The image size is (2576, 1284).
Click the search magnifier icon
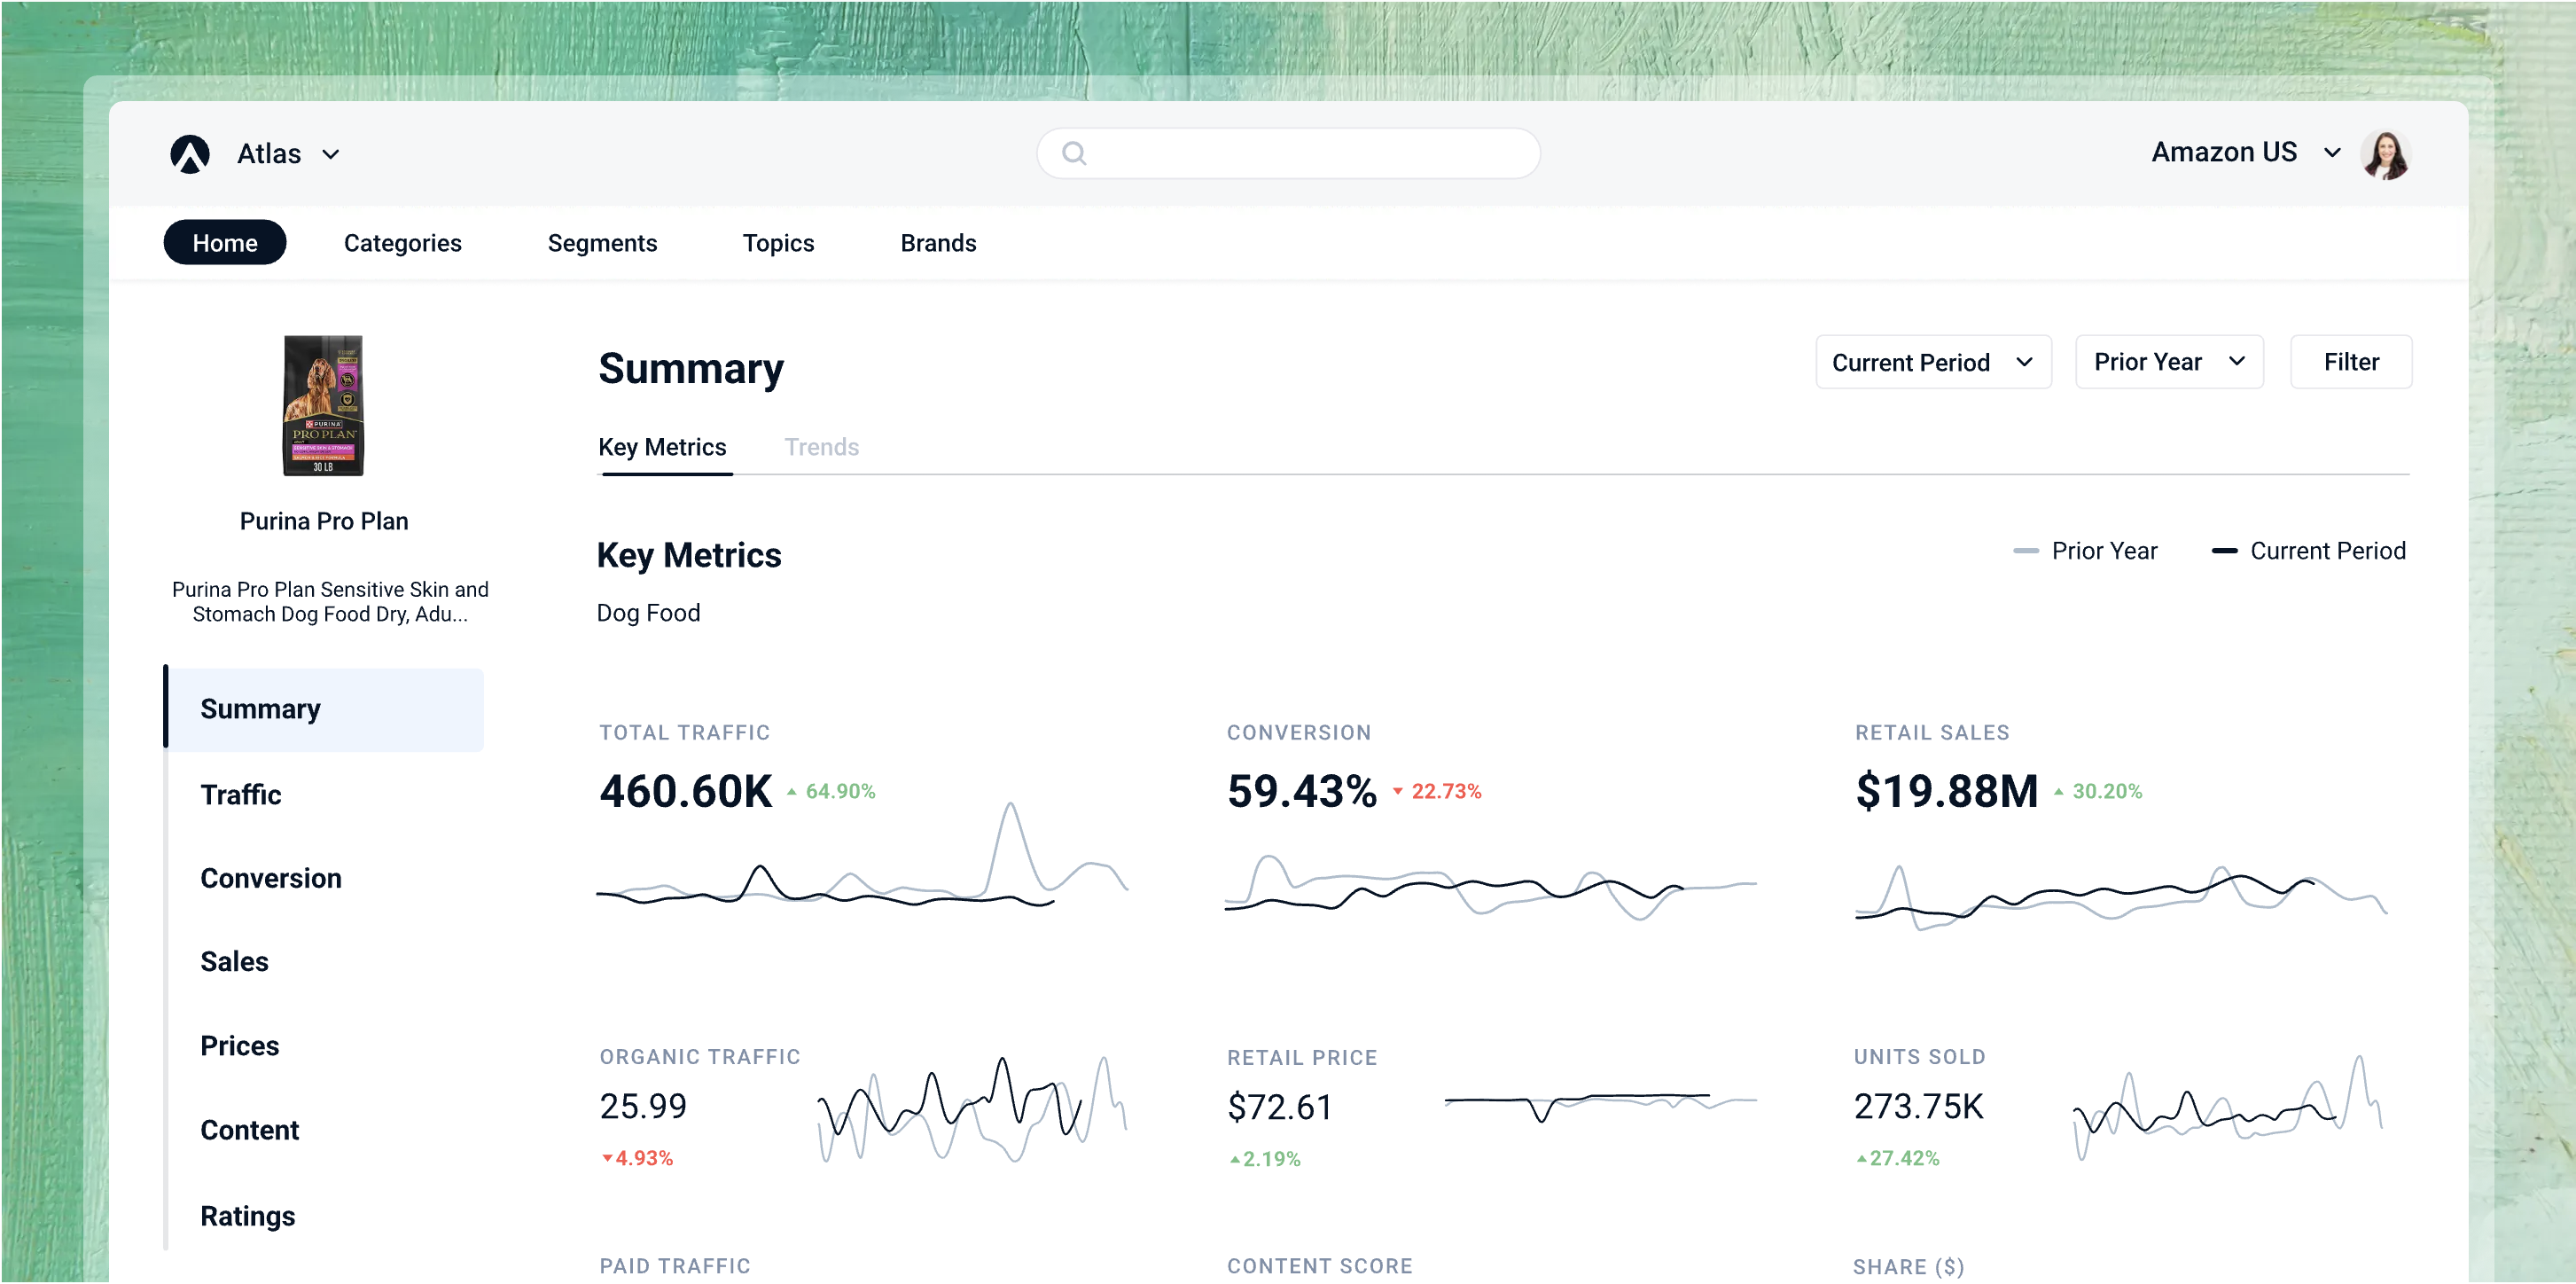pos(1074,153)
